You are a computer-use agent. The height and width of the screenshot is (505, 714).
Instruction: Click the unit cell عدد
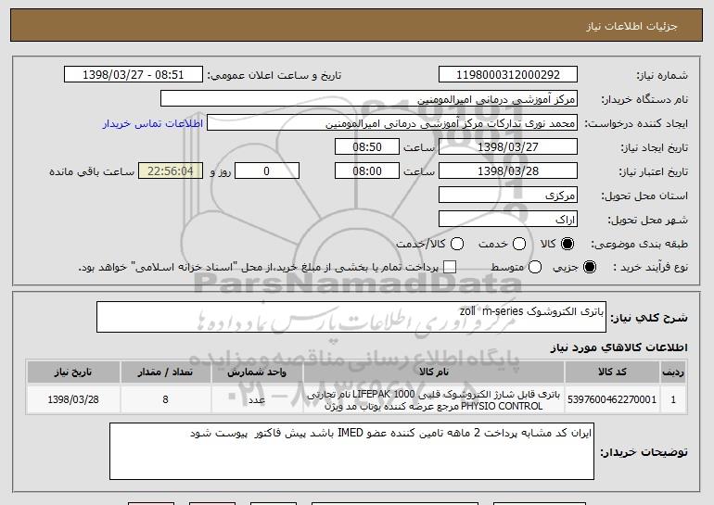257,399
